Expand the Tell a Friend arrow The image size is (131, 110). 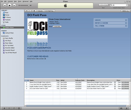point(126,26)
